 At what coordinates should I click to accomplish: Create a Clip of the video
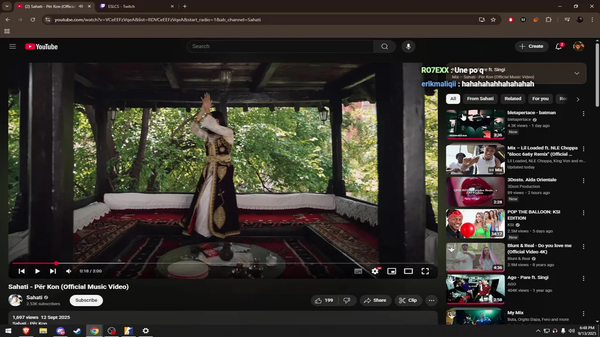point(408,300)
